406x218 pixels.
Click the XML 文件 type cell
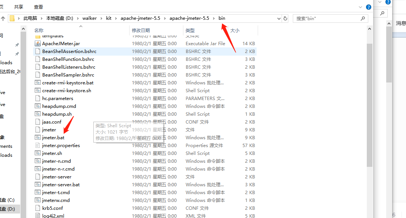[x=195, y=216]
